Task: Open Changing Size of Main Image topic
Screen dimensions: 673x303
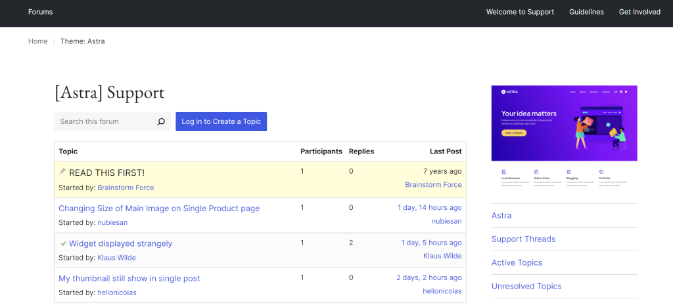Action: click(159, 209)
